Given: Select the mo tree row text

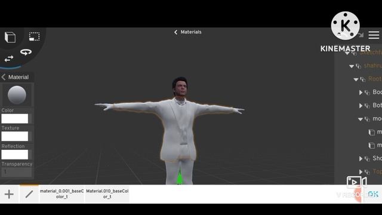Looking at the screenshot, I should tap(377, 119).
